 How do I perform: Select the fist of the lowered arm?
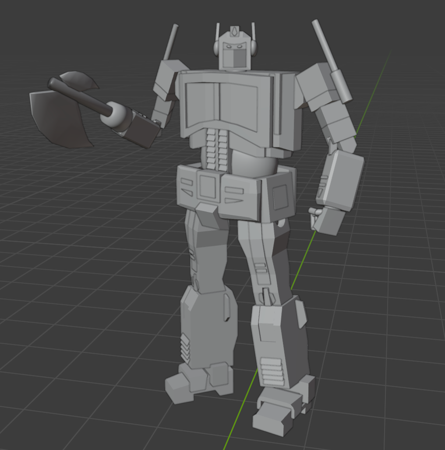pyautogui.click(x=328, y=220)
